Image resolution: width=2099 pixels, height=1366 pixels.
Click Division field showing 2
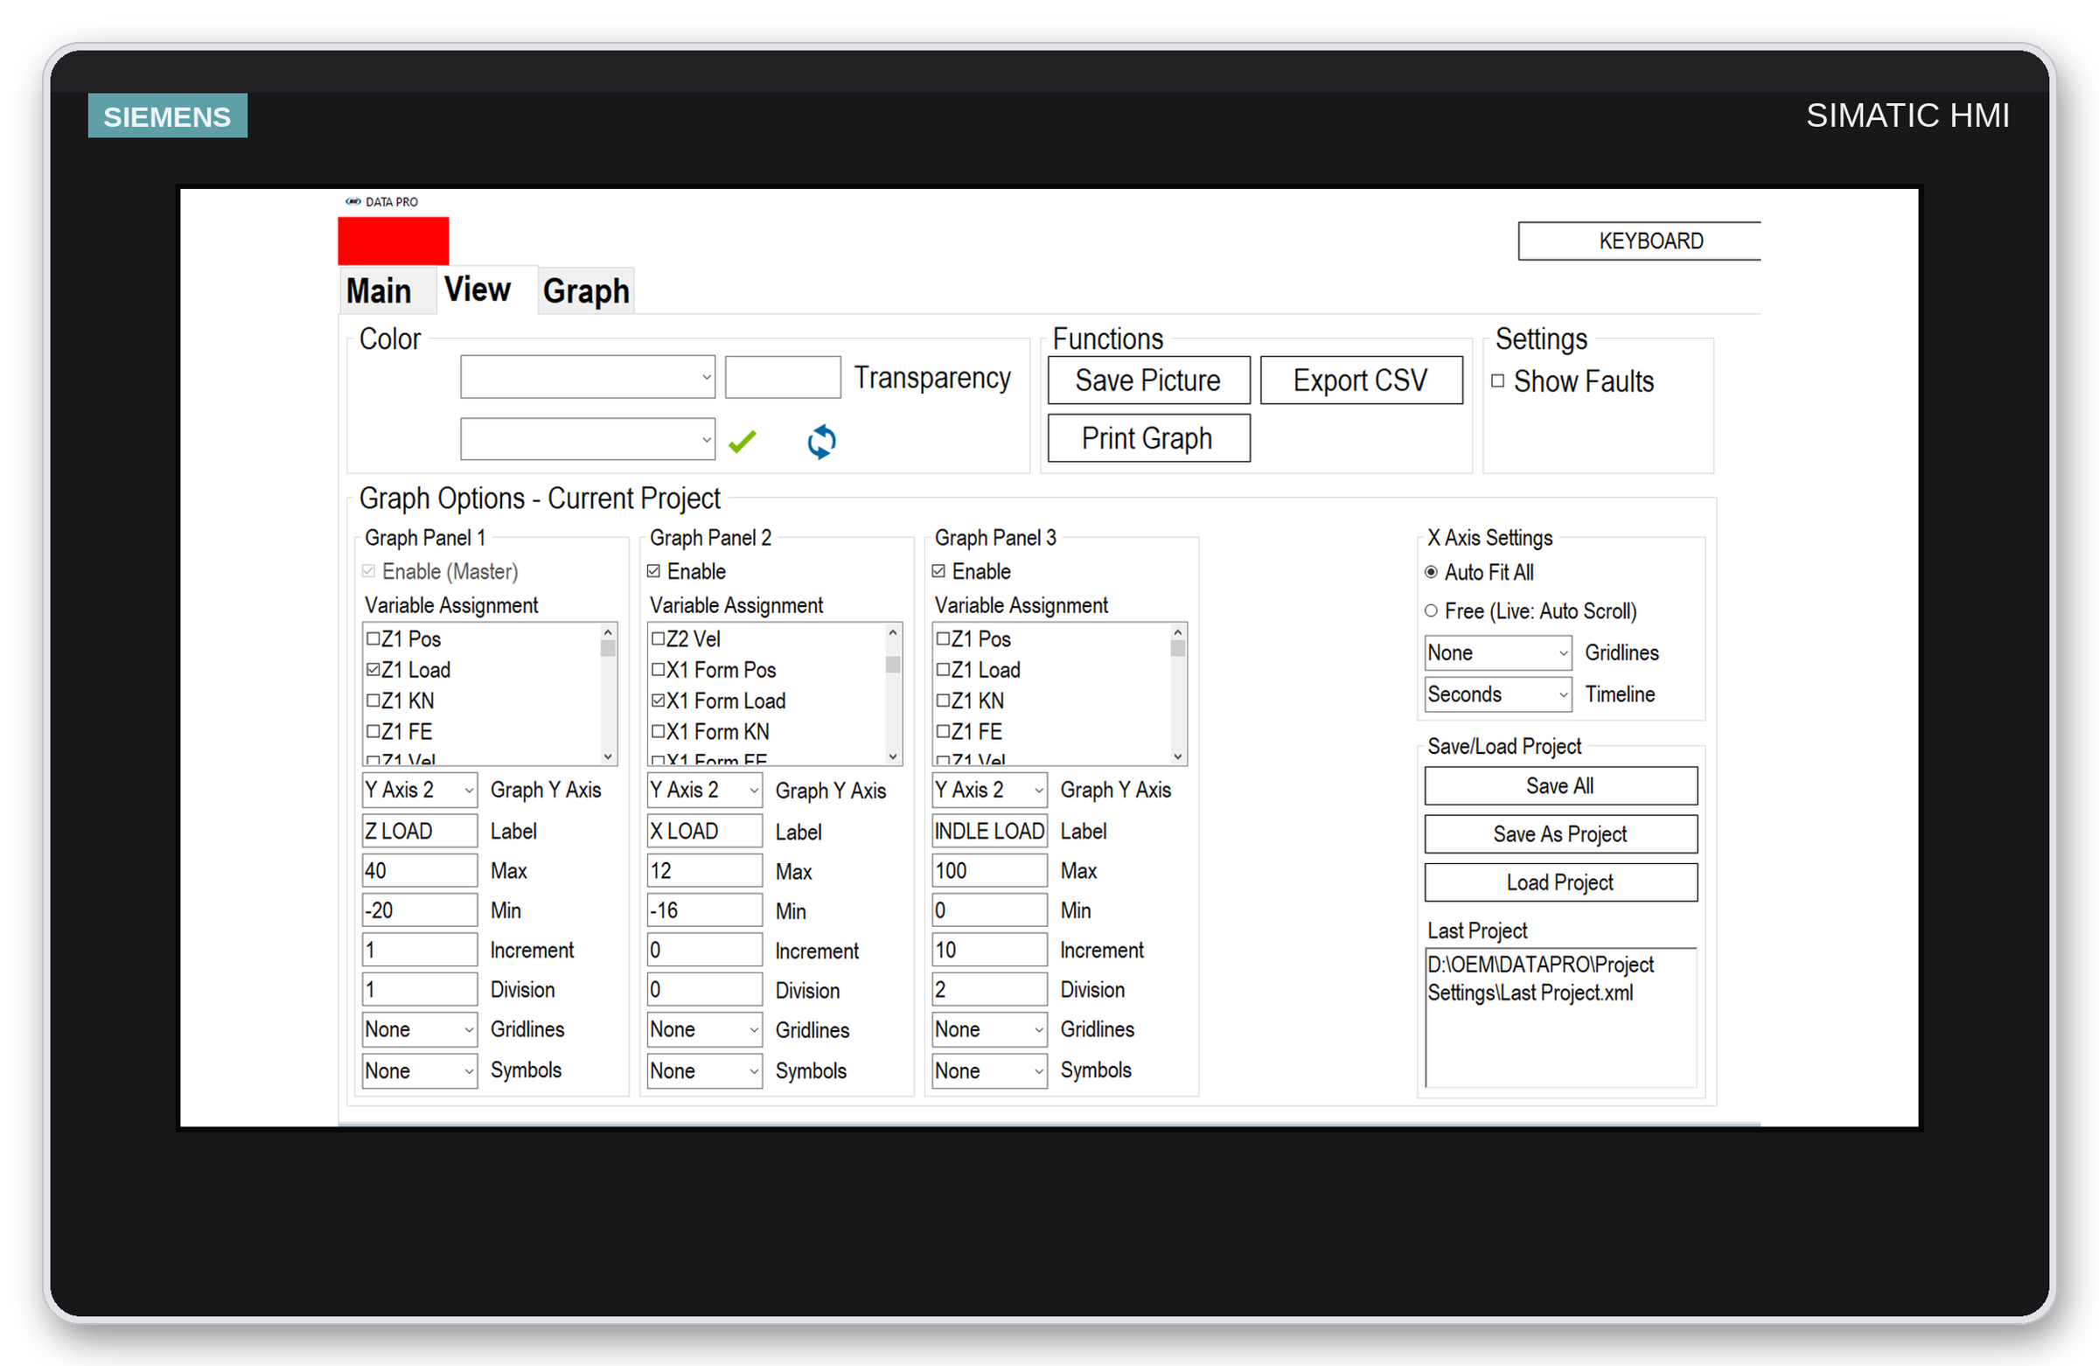989,990
